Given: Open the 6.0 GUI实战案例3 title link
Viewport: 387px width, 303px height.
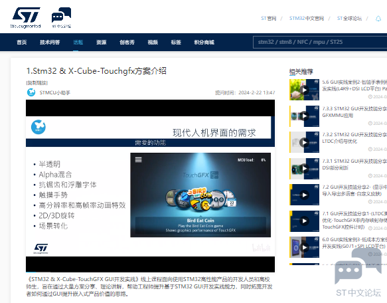Looking at the screenshot, I should [354, 243].
